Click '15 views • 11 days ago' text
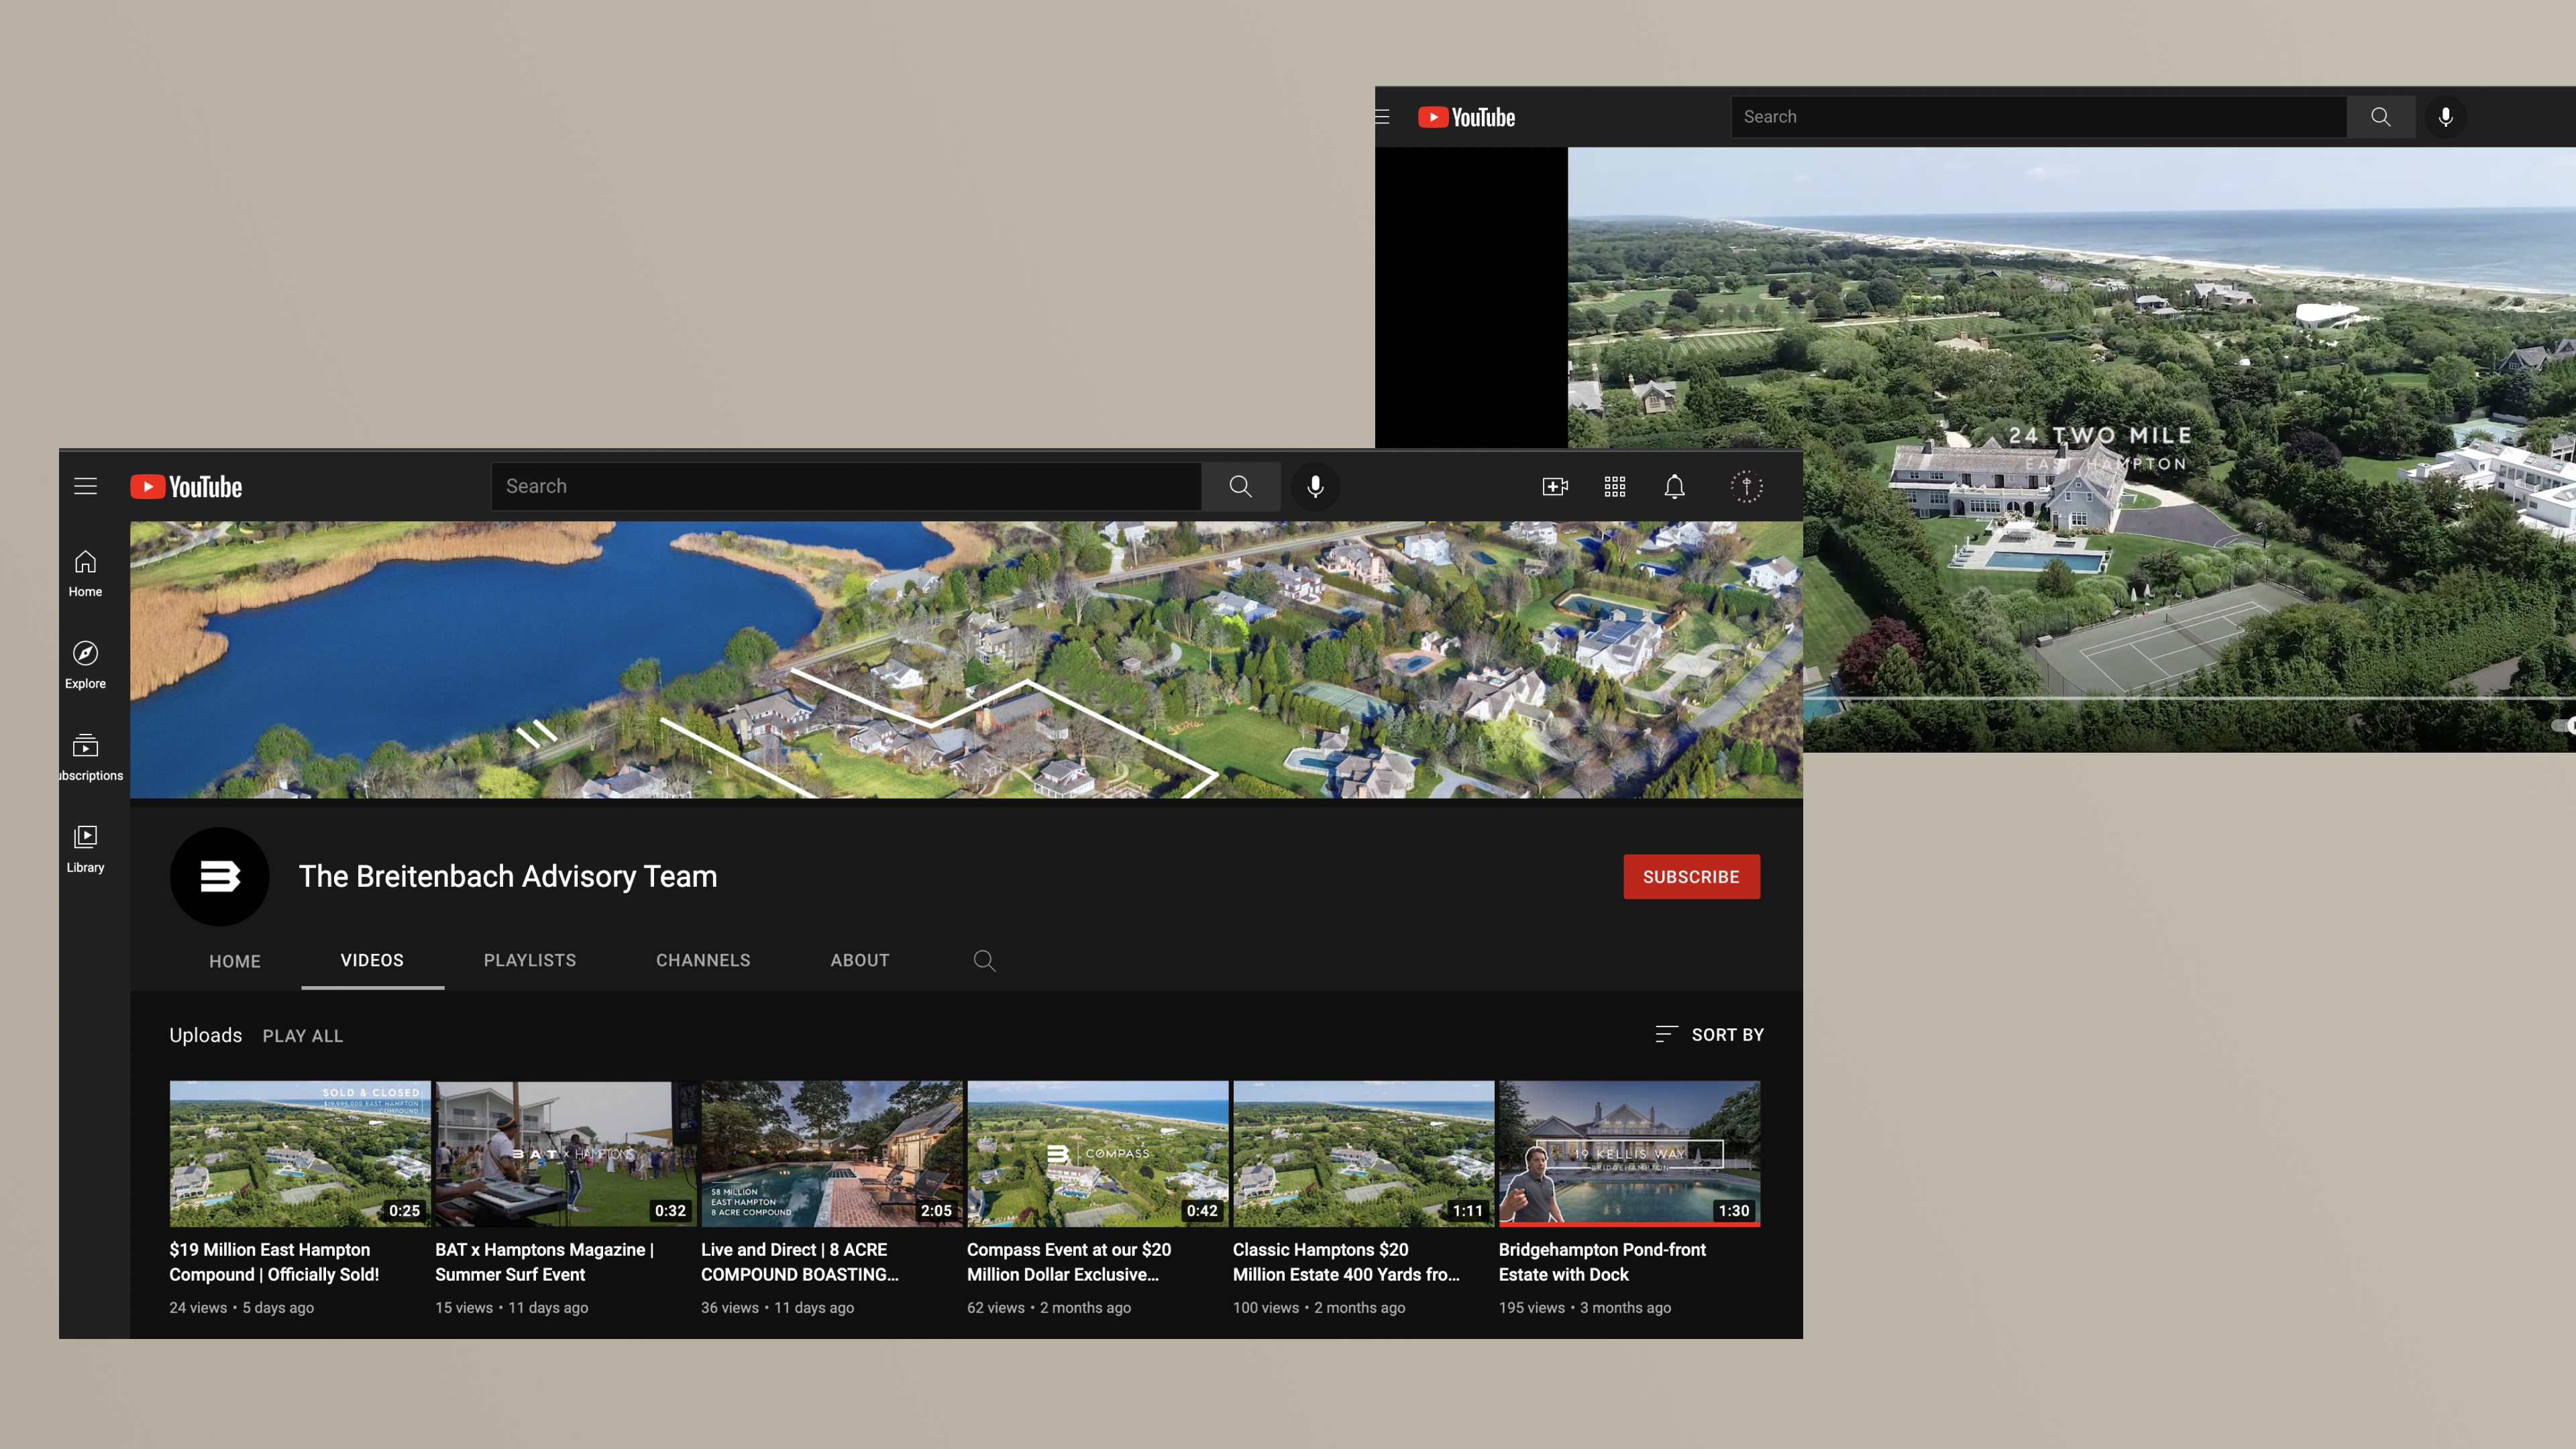 [511, 1307]
